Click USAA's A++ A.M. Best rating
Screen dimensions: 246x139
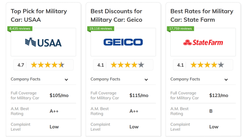(54, 111)
